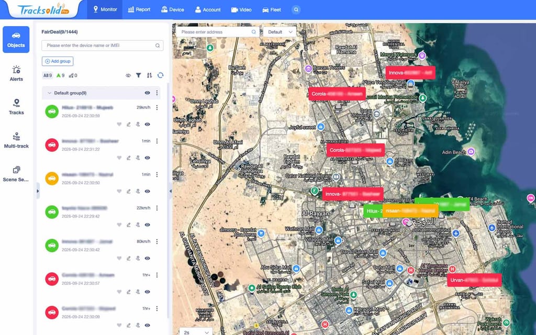Click the orange car icon of 22:30:50 vehicle
Screen dimensions: 536x335
52,178
